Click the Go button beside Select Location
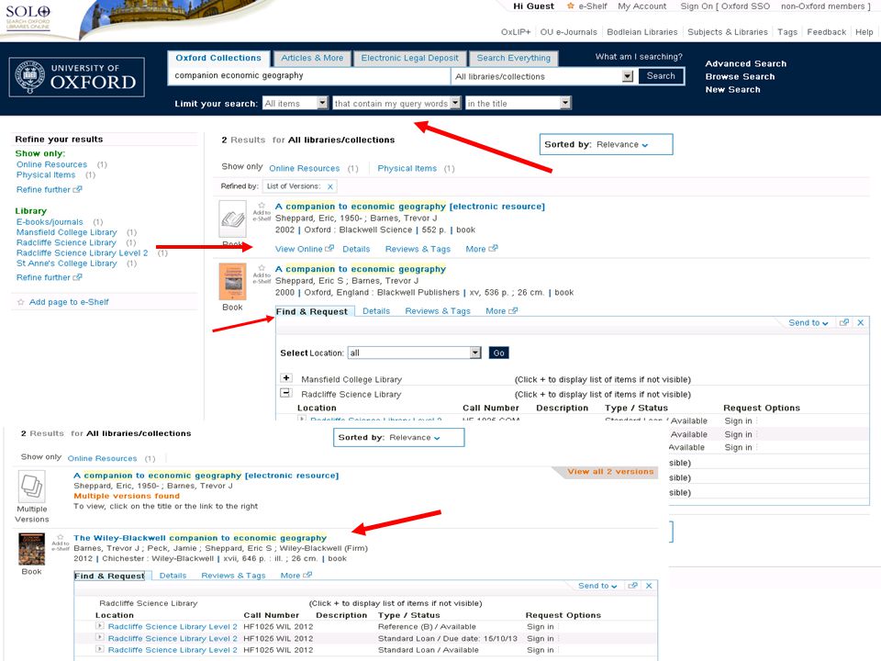 pyautogui.click(x=499, y=353)
